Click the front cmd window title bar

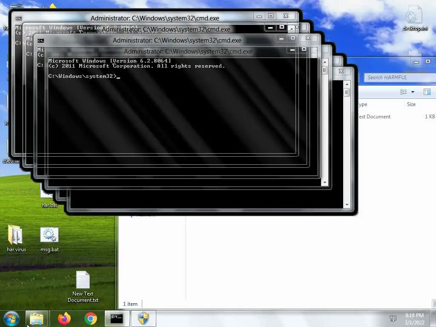click(x=188, y=52)
